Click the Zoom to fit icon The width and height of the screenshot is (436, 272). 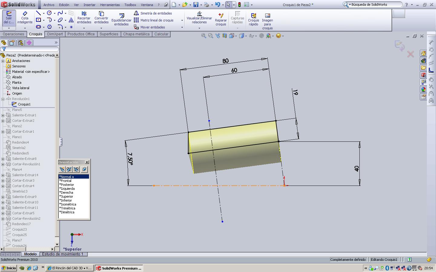204,36
